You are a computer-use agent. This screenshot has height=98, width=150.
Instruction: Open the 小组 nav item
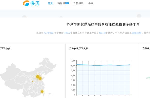91,3
